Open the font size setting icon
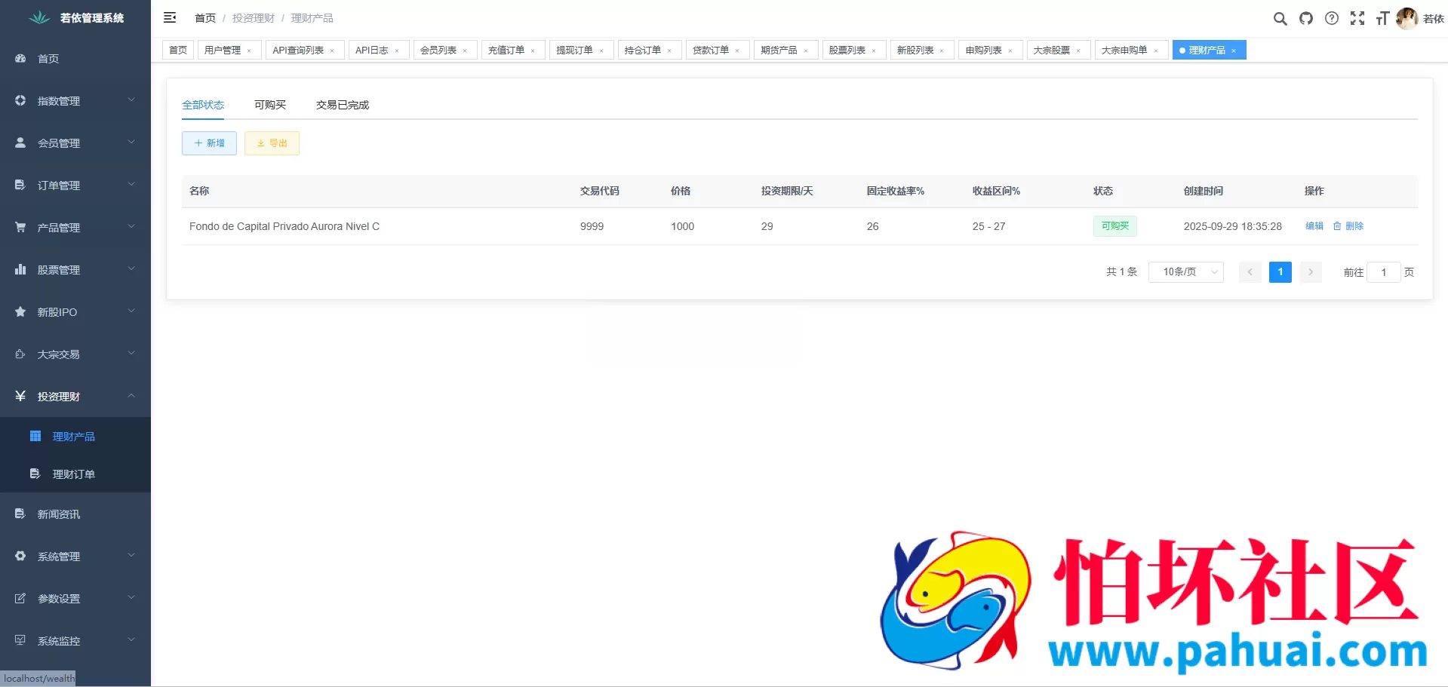The height and width of the screenshot is (687, 1448). coord(1382,18)
